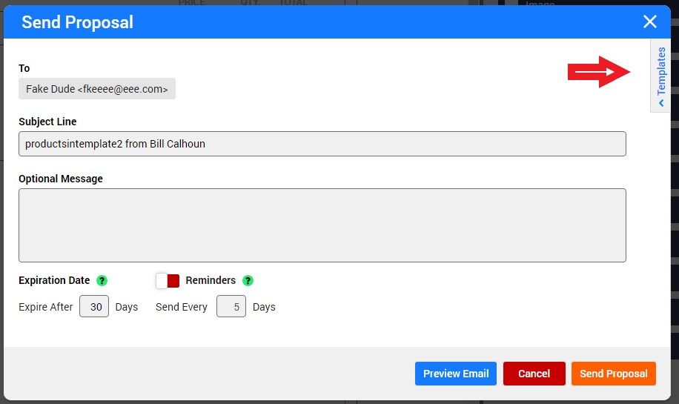Click the green Reminders help icon
This screenshot has width=679, height=404.
tap(248, 281)
